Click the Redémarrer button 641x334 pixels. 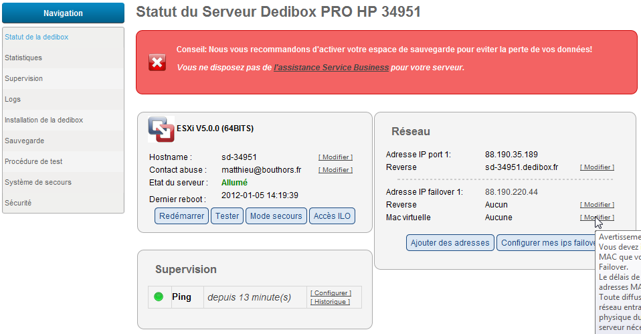[181, 216]
